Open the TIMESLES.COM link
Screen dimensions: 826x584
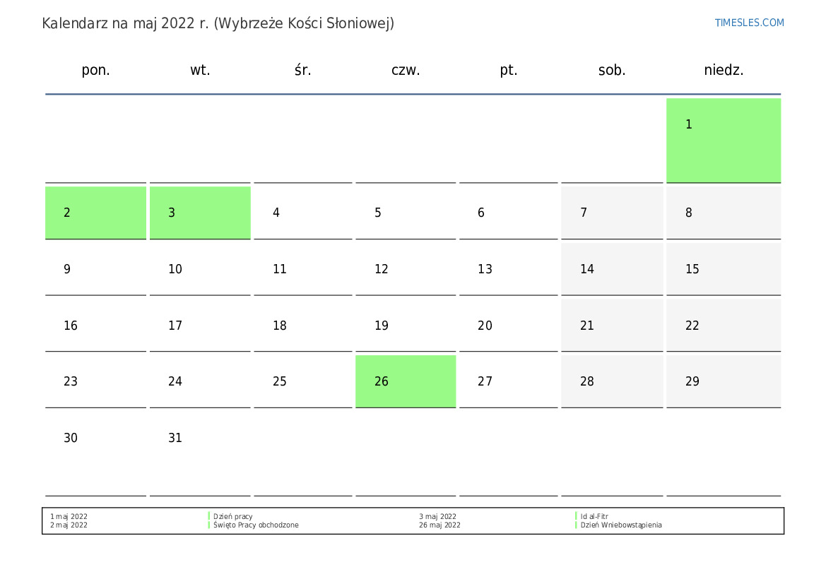pyautogui.click(x=749, y=23)
